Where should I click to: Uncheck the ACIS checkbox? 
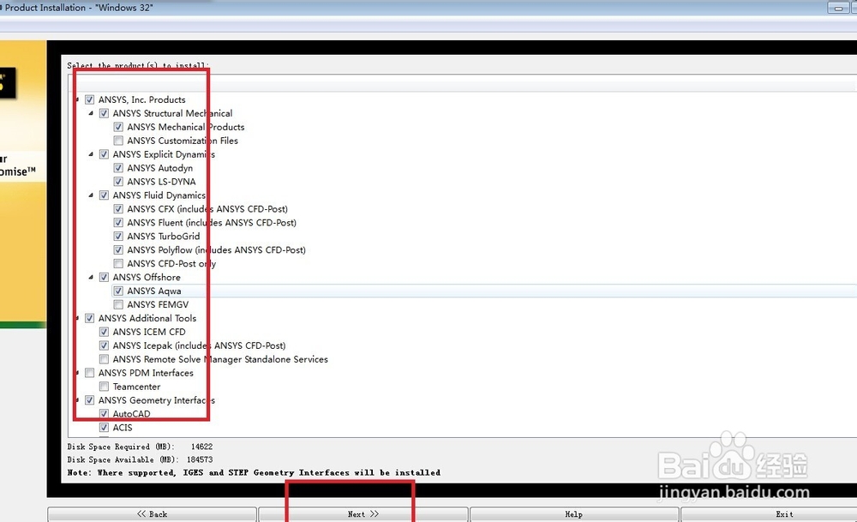tap(104, 428)
